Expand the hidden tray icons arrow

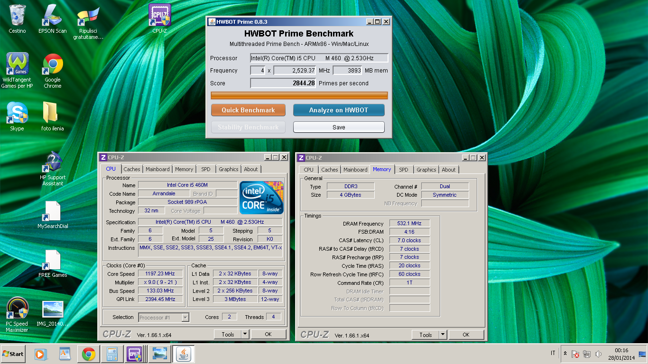click(565, 354)
